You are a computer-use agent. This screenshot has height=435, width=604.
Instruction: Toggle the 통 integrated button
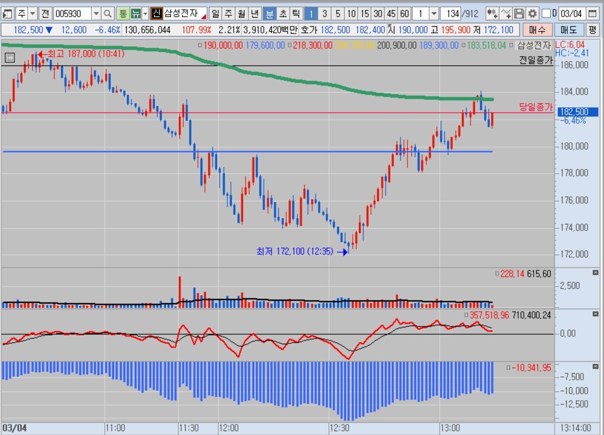tap(123, 14)
